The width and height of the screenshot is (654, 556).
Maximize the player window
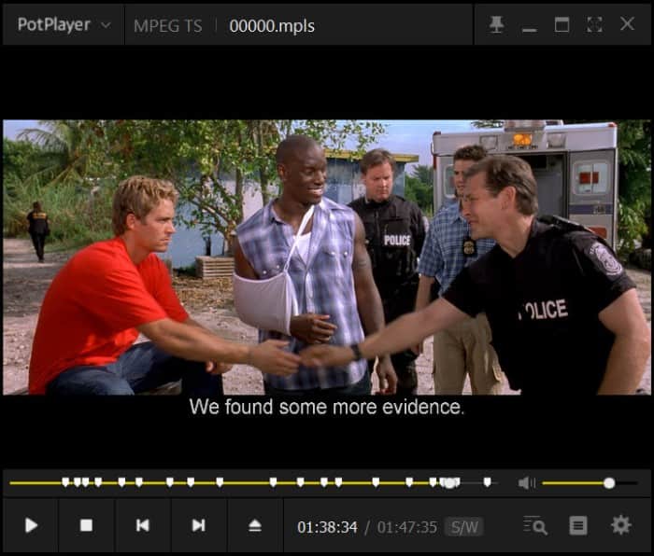click(x=562, y=25)
